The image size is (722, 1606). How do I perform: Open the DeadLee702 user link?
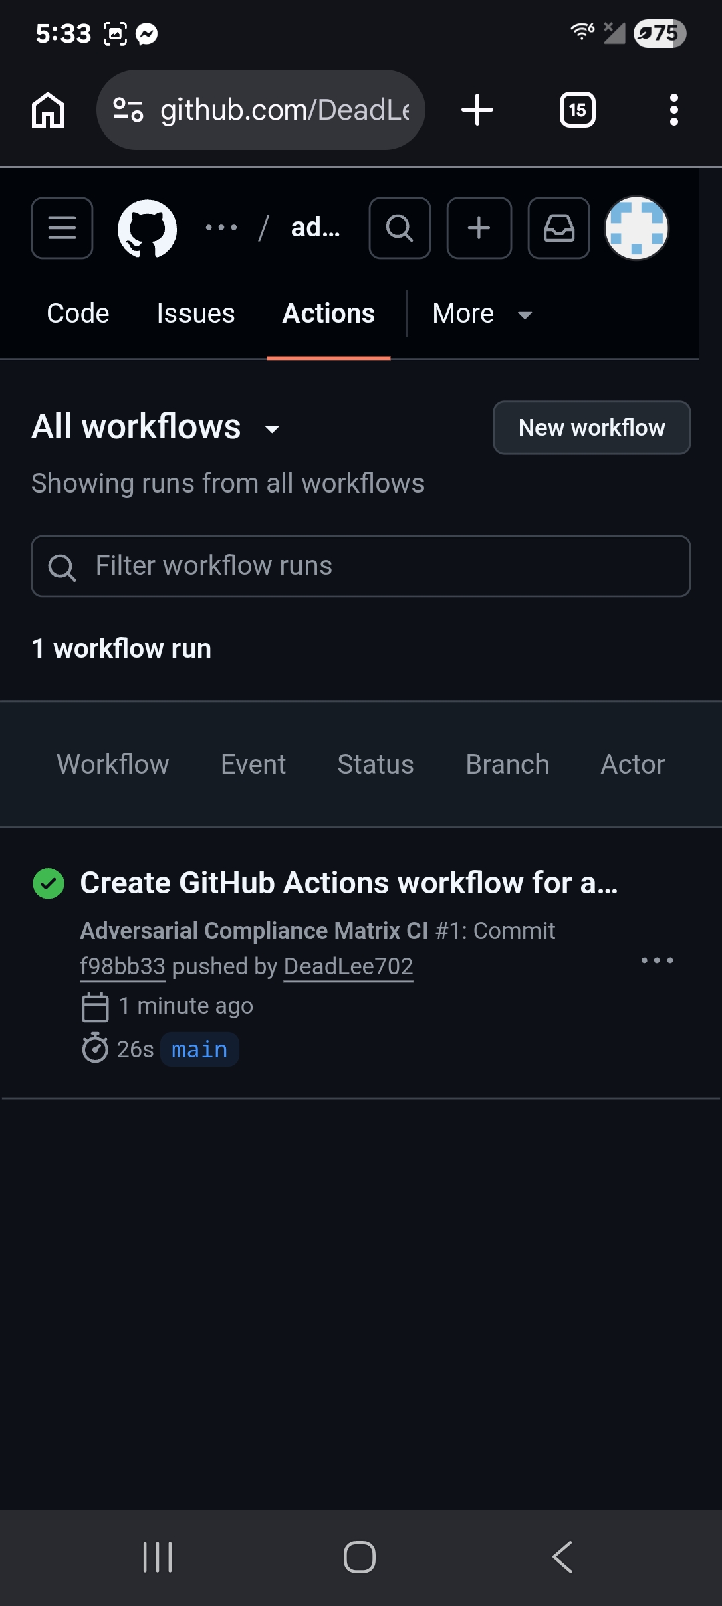348,966
